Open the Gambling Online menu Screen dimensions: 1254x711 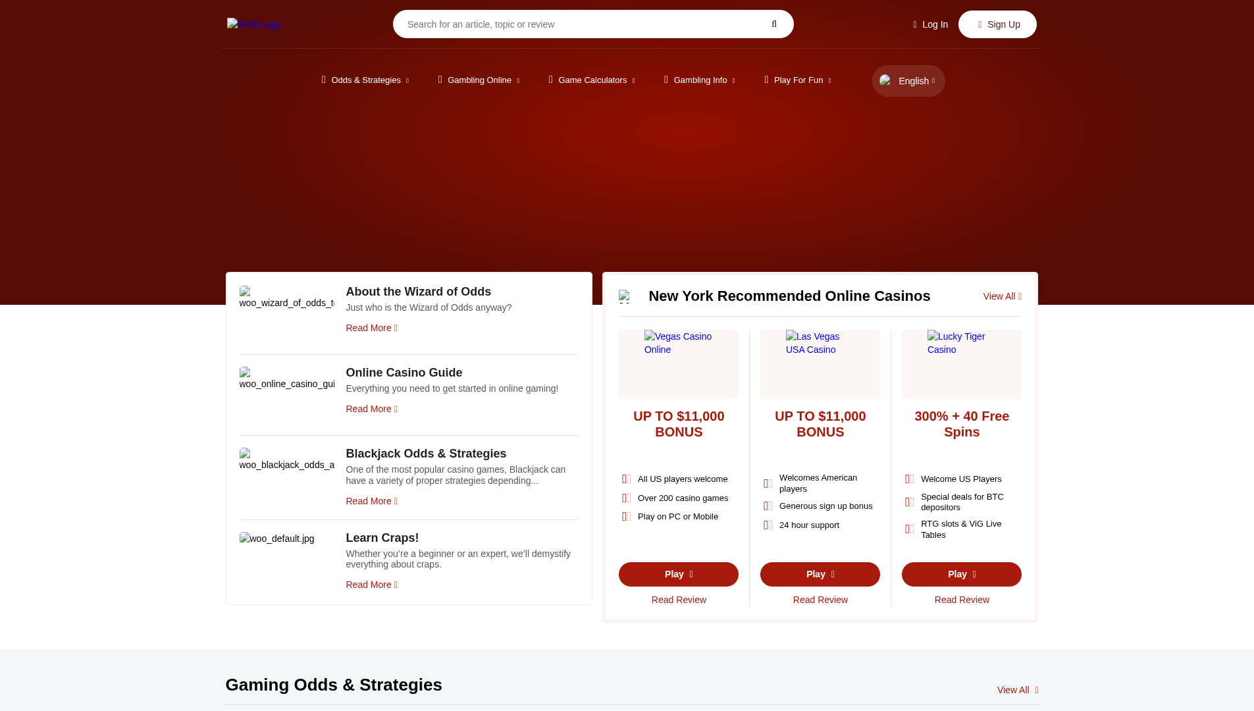pyautogui.click(x=479, y=80)
